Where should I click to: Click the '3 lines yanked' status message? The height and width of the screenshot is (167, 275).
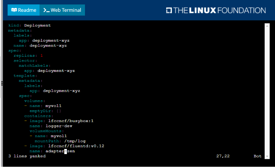coord(27,156)
